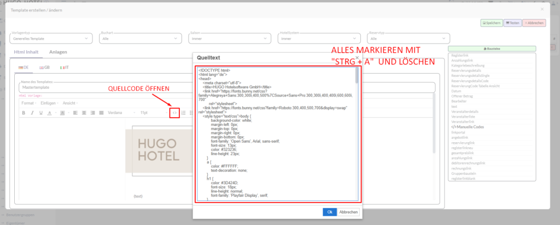Align text left in editor toolbar
Image resolution: width=560 pixels, height=225 pixels.
pos(75,113)
